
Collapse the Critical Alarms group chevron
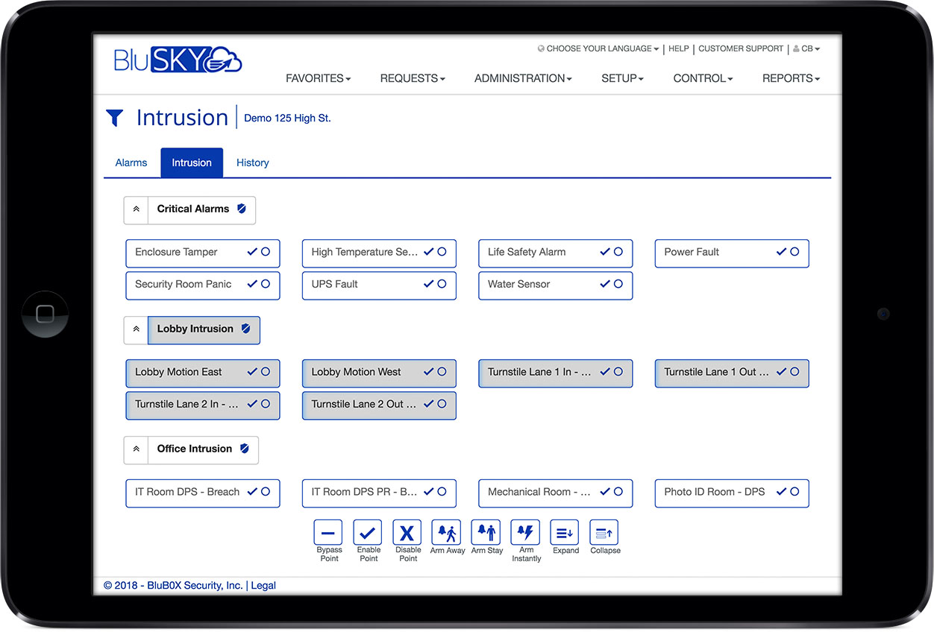136,210
